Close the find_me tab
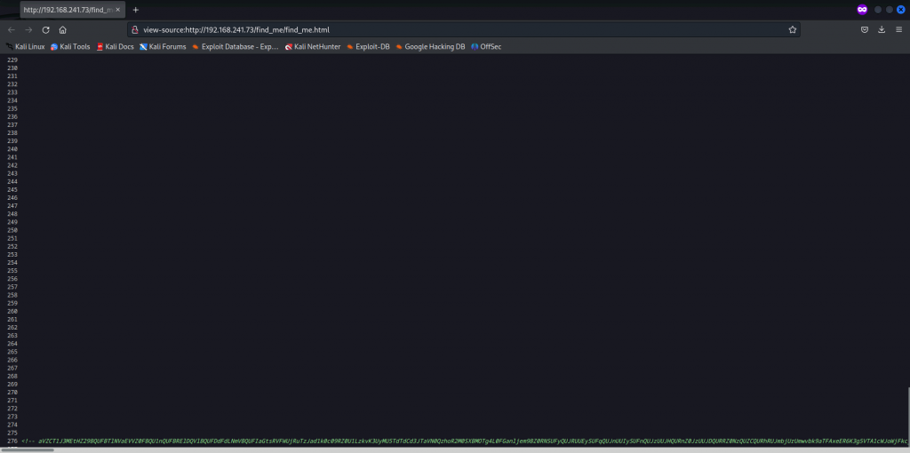 tap(118, 10)
